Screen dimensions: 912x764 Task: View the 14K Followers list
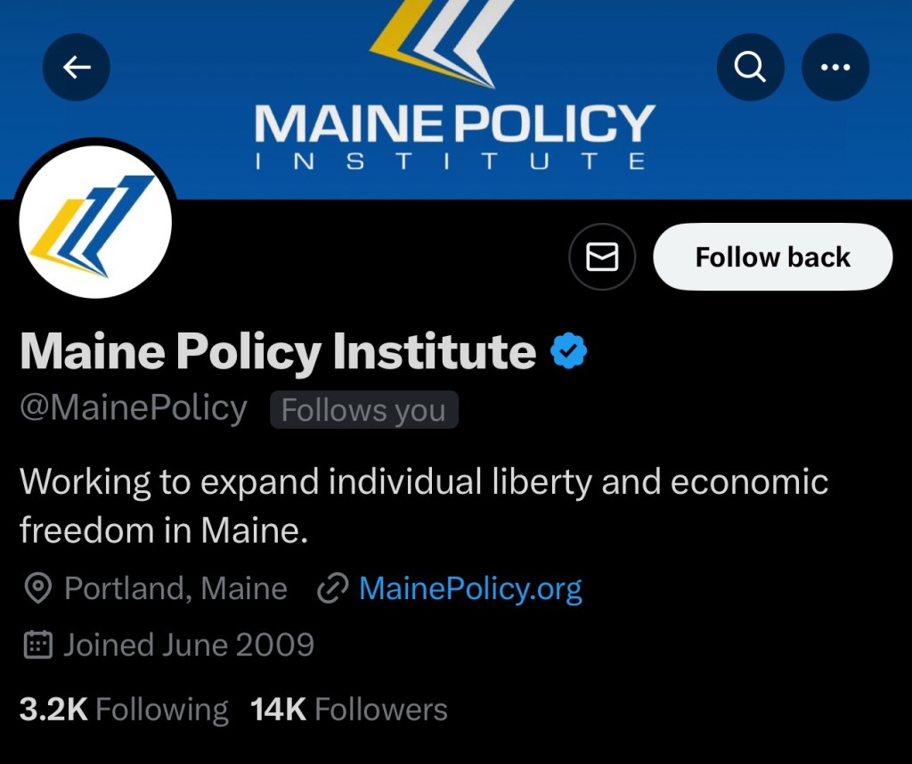[349, 710]
